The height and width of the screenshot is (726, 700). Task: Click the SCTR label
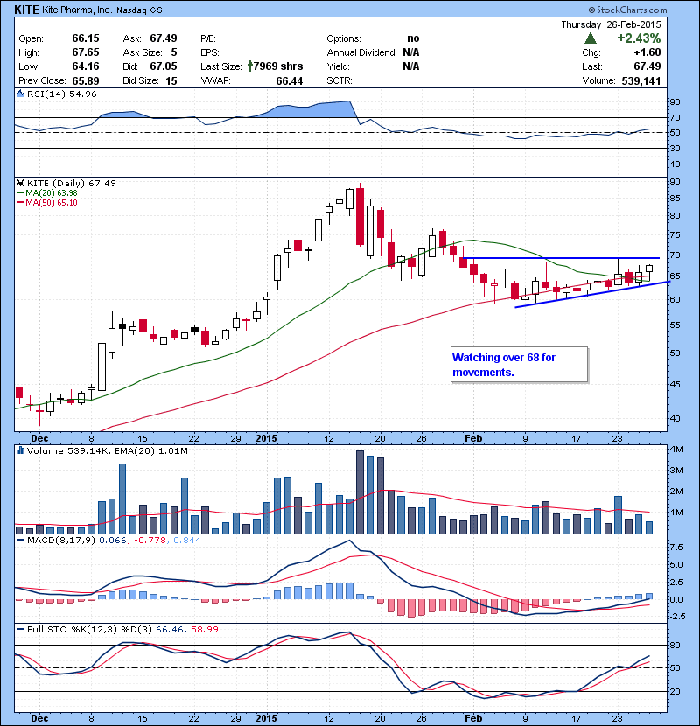339,80
